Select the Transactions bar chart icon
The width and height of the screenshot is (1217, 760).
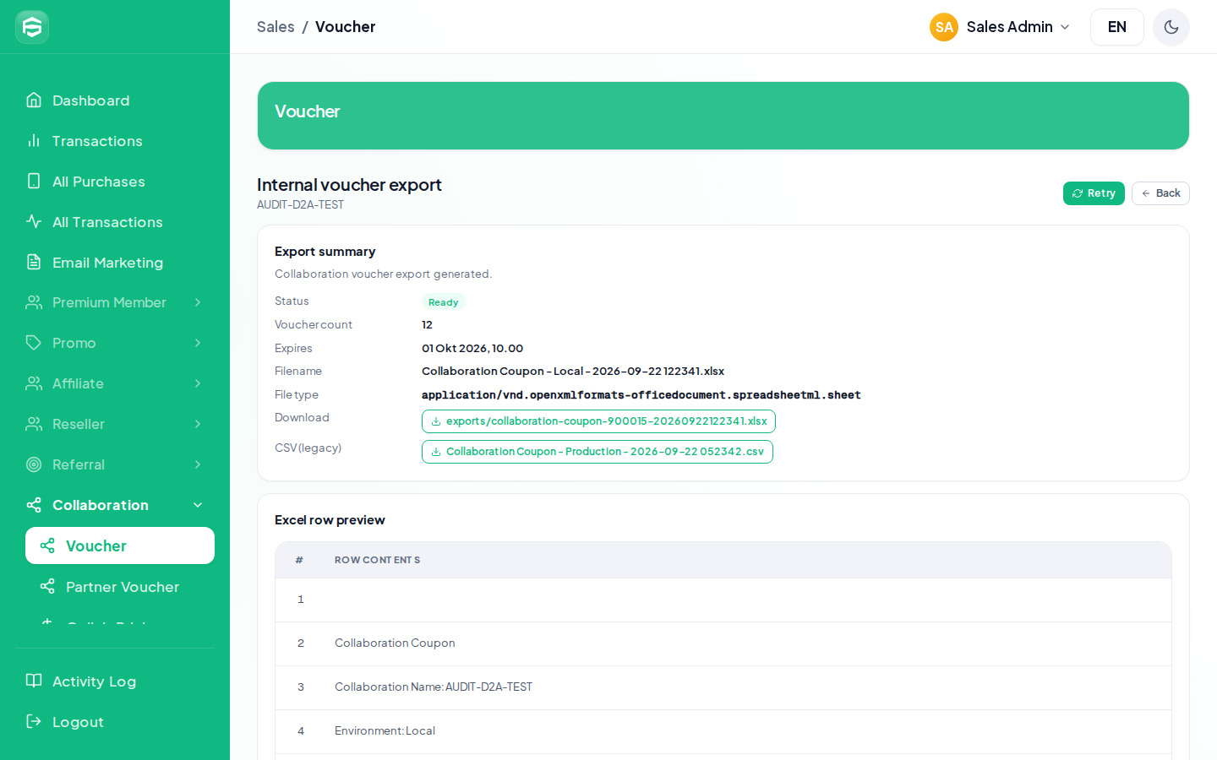point(34,141)
